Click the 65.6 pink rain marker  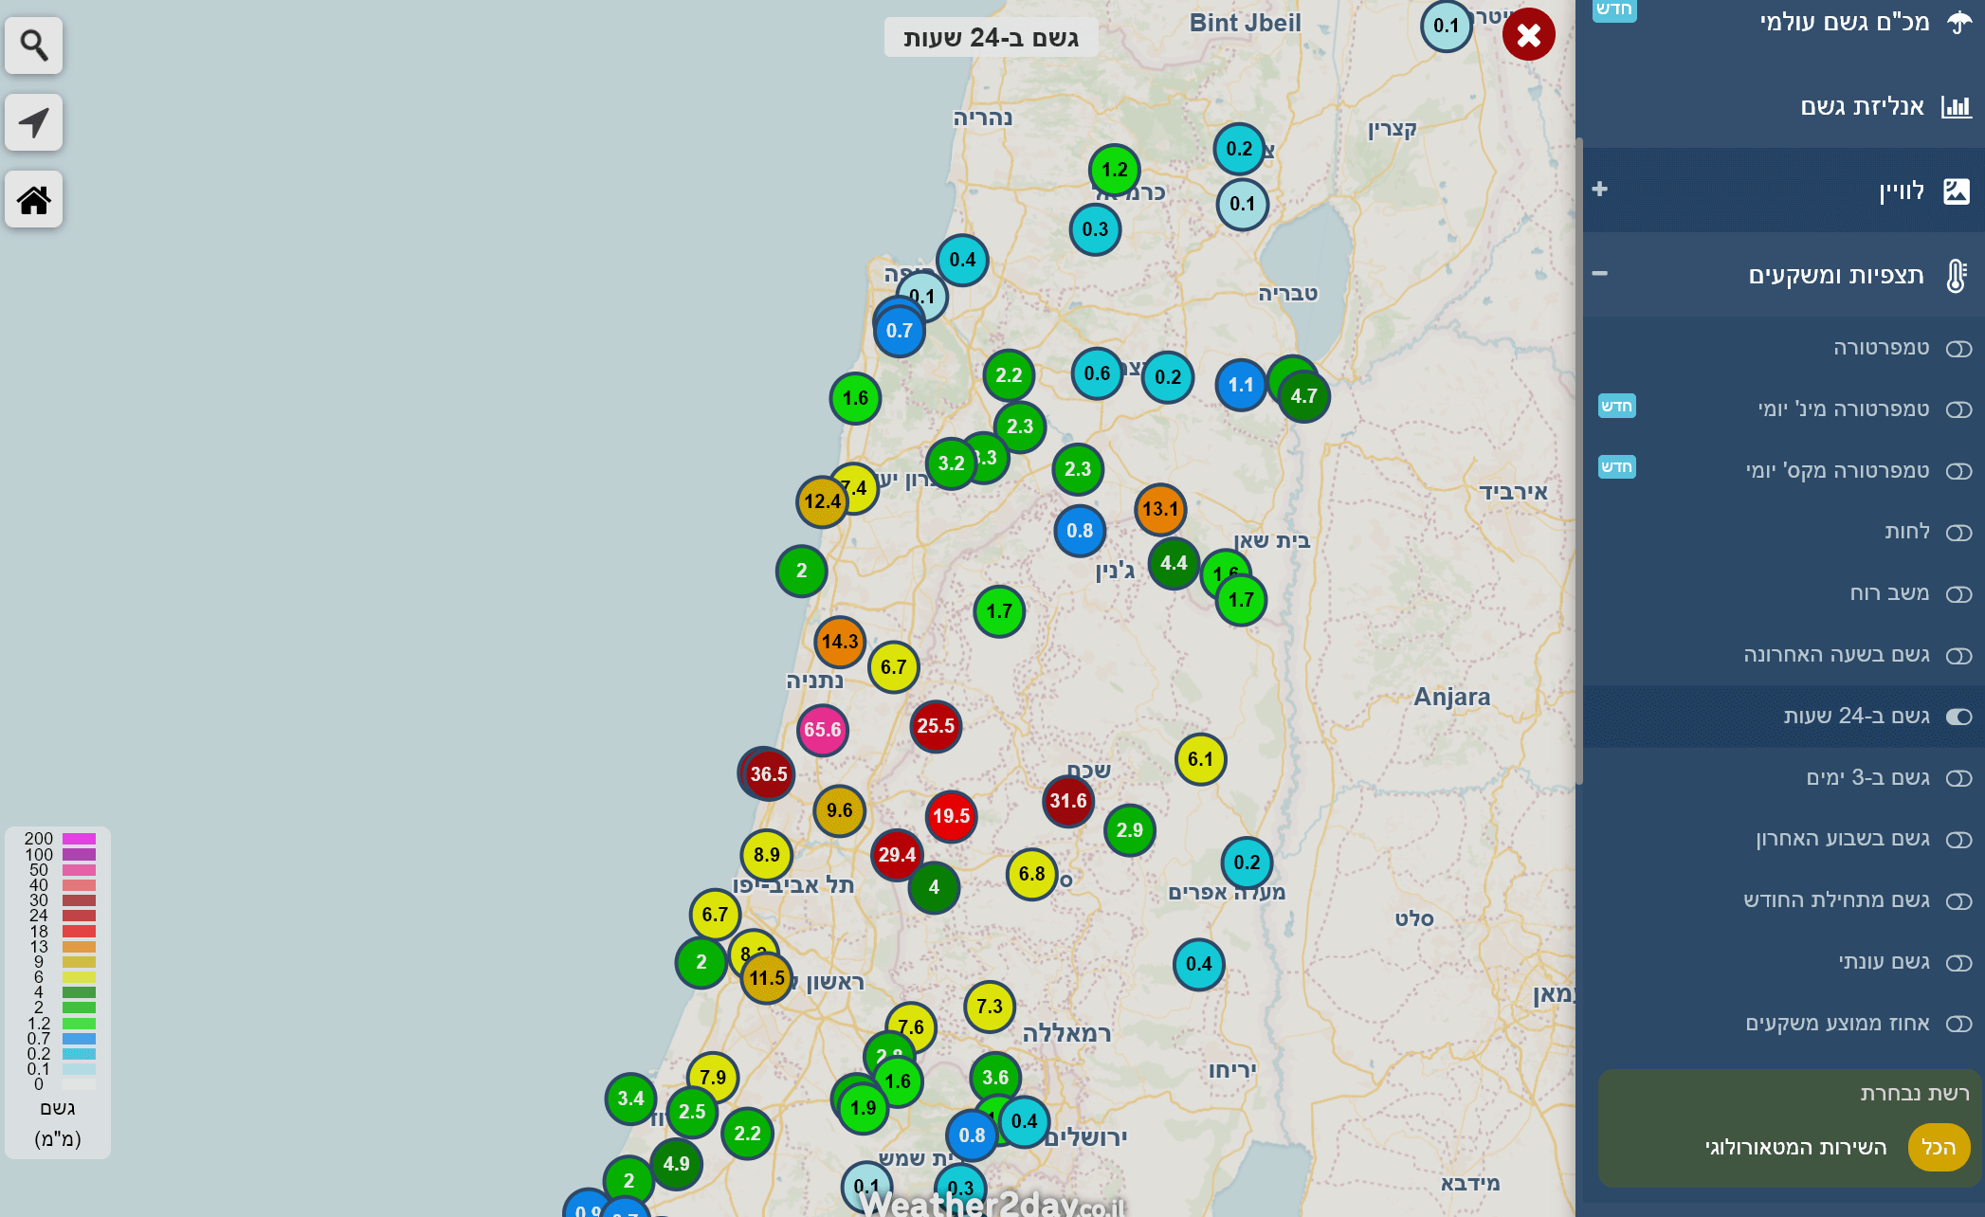coord(822,730)
